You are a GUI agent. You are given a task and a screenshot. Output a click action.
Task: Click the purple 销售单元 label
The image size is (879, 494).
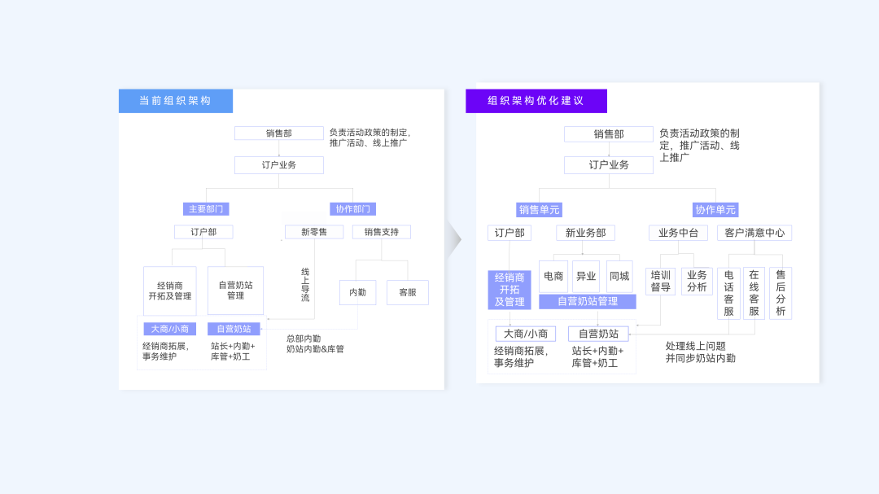pos(541,209)
